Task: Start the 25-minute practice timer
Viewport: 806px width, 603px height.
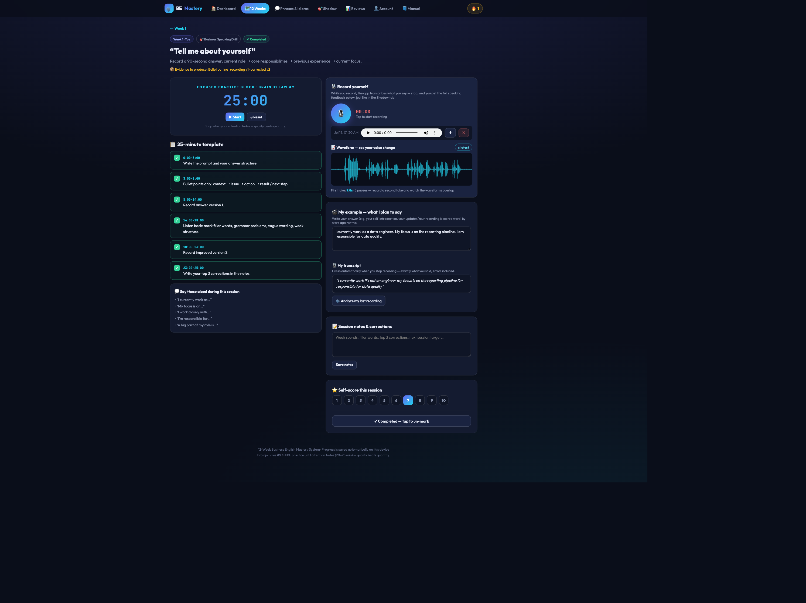Action: tap(235, 117)
